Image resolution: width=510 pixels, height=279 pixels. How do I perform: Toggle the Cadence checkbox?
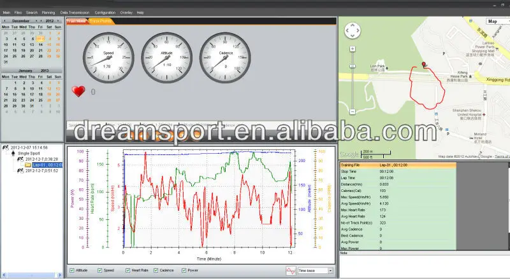click(x=156, y=270)
